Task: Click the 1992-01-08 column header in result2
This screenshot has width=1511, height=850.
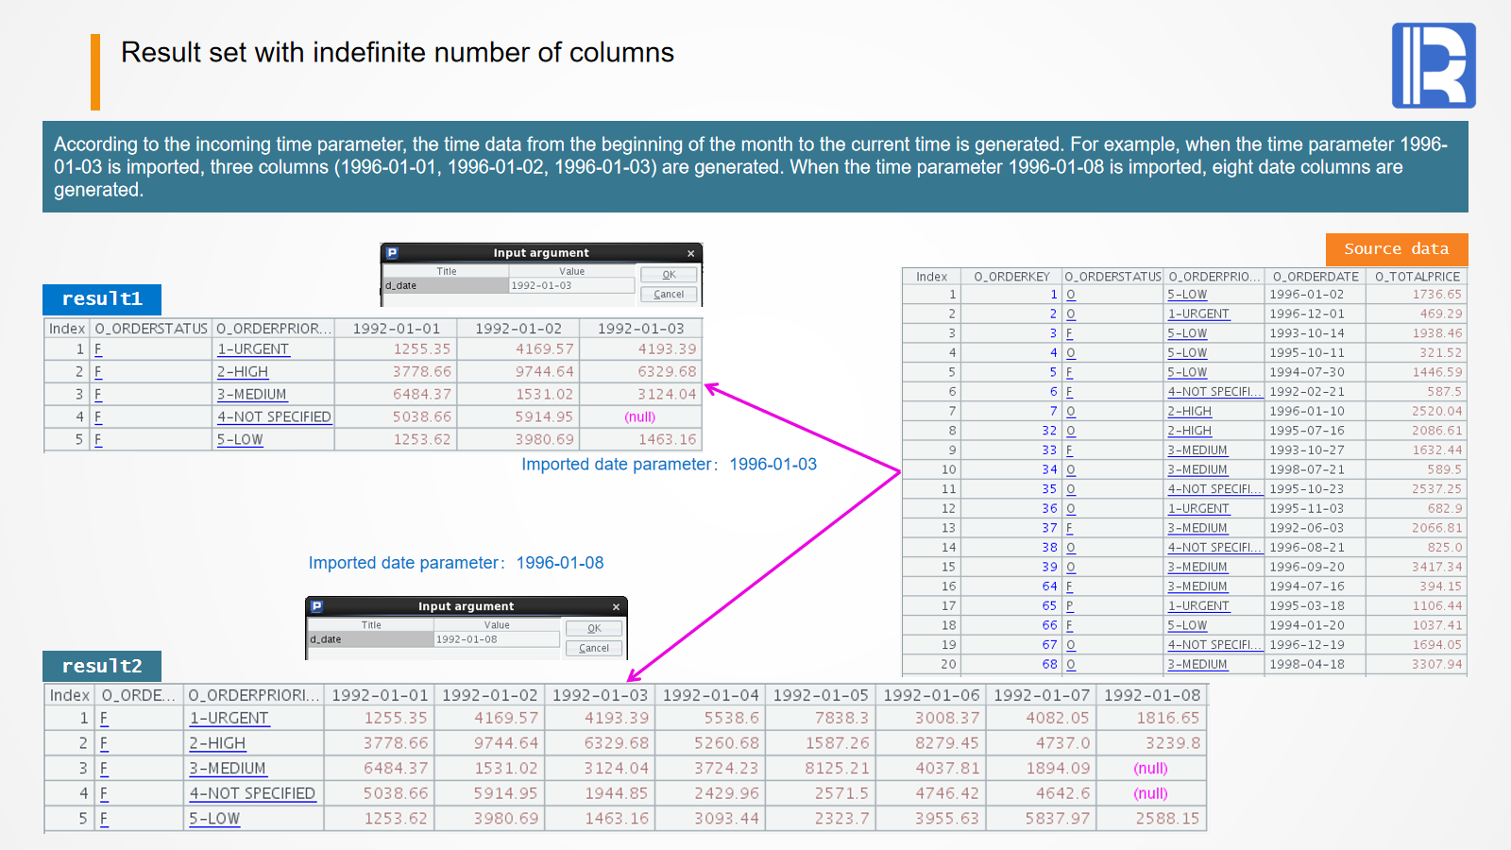Action: (1151, 695)
